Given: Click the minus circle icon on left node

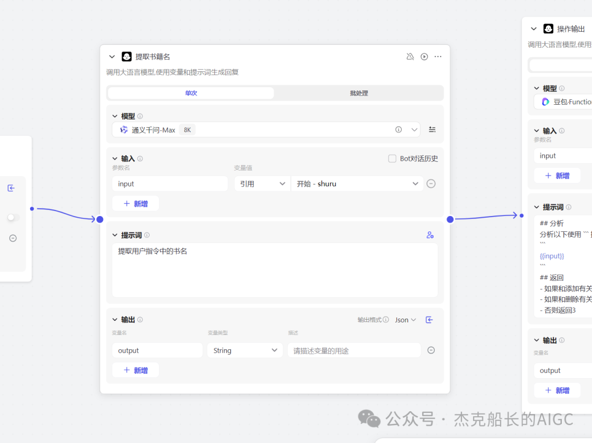Looking at the screenshot, I should pyautogui.click(x=13, y=238).
